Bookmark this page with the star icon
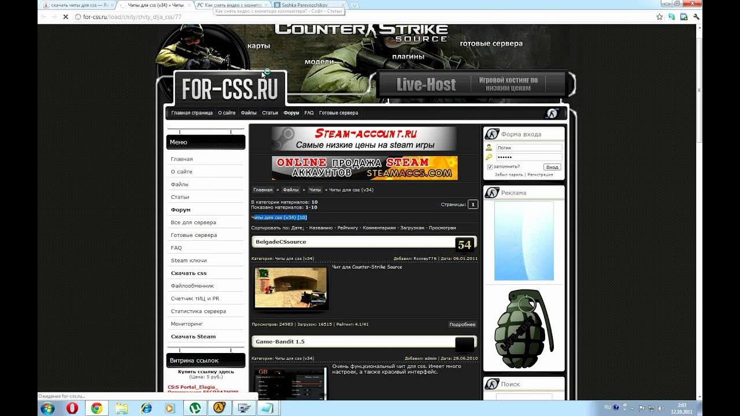Viewport: 740px width, 416px height. coord(660,17)
